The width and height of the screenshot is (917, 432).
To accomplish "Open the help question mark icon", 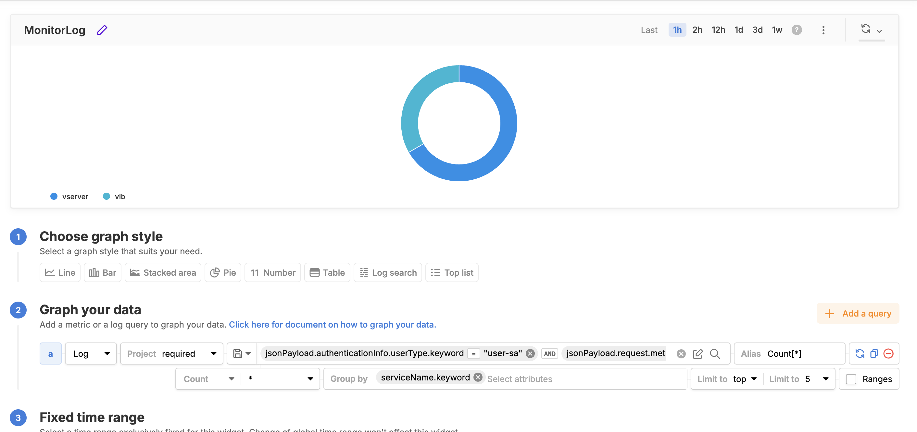I will [796, 30].
